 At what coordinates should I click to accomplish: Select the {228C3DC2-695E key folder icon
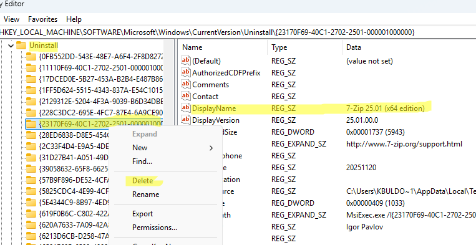coord(31,112)
